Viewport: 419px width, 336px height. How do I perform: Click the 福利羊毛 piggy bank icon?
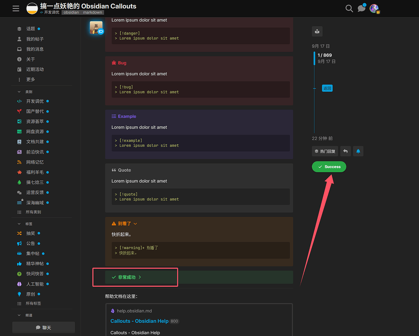[19, 172]
